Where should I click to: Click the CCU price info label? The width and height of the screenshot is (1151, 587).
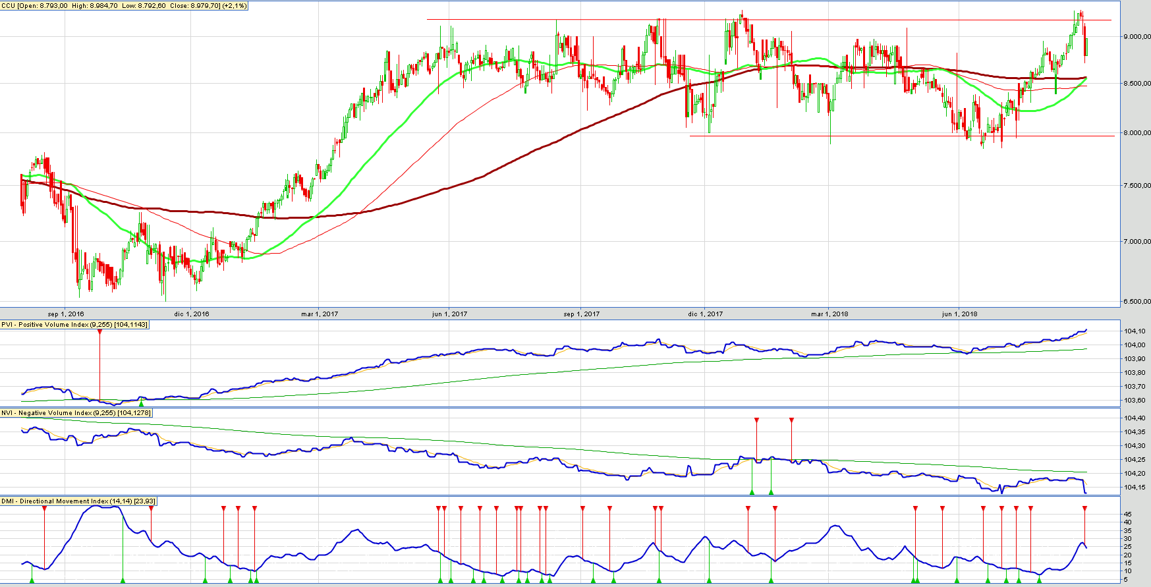[x=125, y=6]
